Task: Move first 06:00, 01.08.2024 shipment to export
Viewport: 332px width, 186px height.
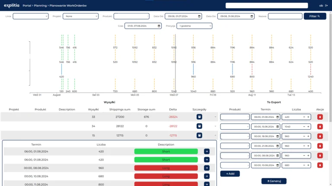Action: (x=207, y=152)
